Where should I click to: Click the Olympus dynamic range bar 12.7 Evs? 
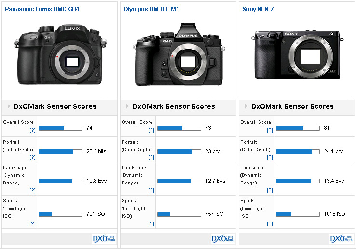(x=179, y=181)
